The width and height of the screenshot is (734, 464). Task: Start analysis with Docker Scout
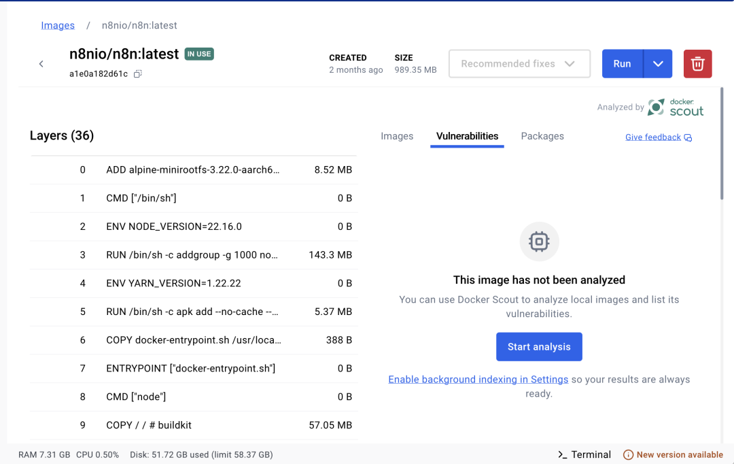tap(539, 347)
